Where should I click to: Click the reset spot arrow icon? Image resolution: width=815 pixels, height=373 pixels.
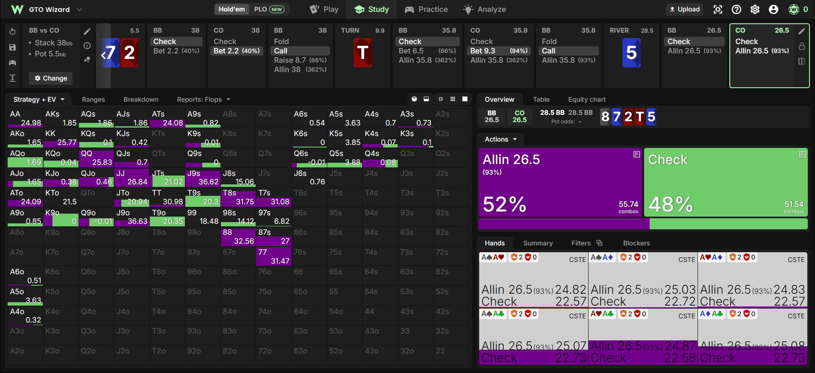(12, 32)
